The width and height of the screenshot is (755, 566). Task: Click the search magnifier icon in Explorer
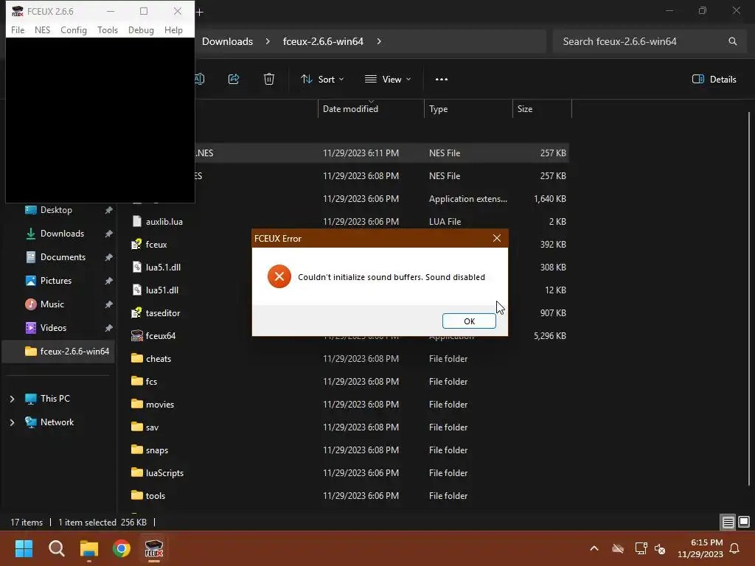coord(732,41)
